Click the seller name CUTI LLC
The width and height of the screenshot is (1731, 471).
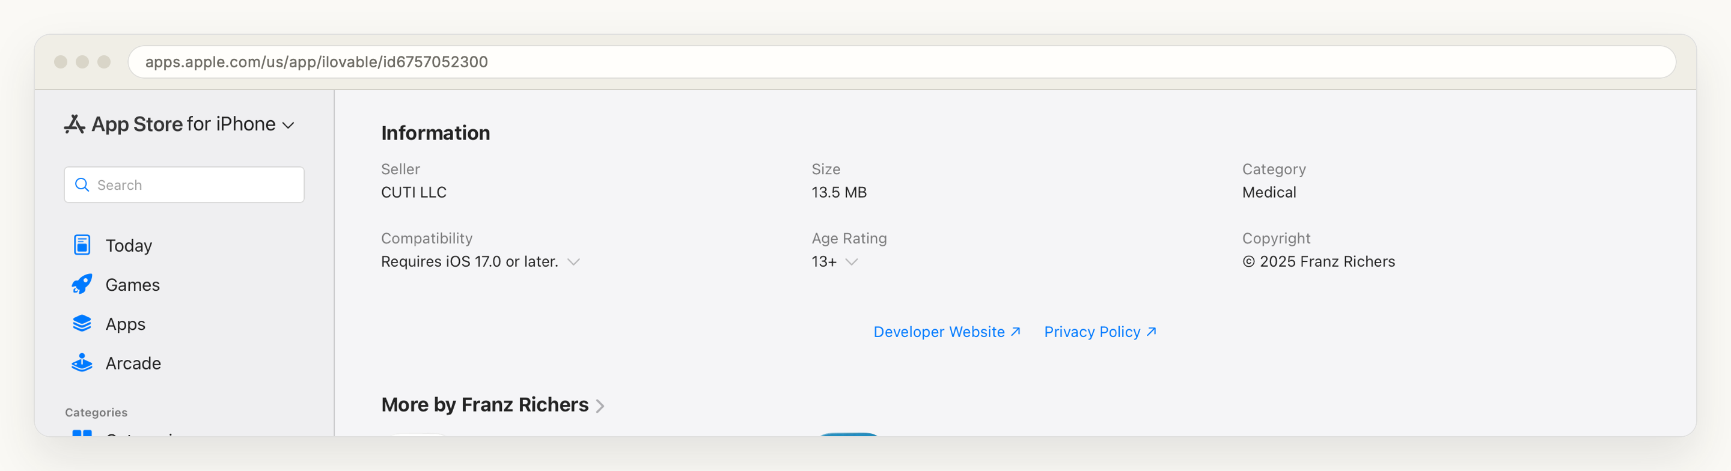tap(414, 192)
